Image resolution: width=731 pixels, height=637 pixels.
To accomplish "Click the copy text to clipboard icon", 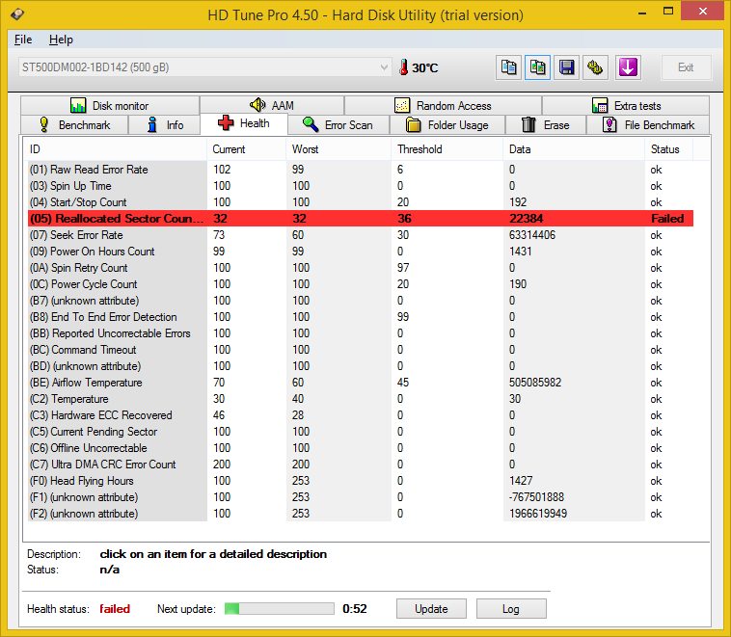I will click(x=508, y=67).
